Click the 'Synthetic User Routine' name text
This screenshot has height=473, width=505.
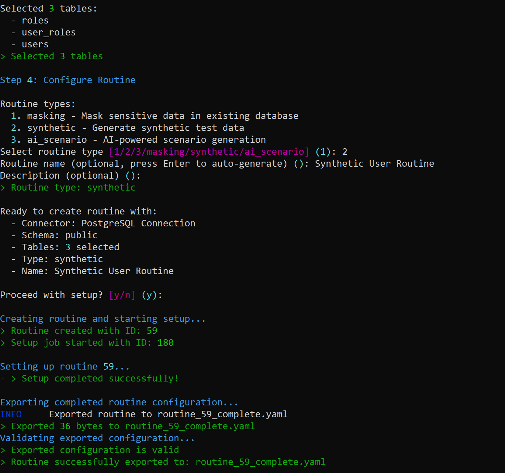(374, 163)
